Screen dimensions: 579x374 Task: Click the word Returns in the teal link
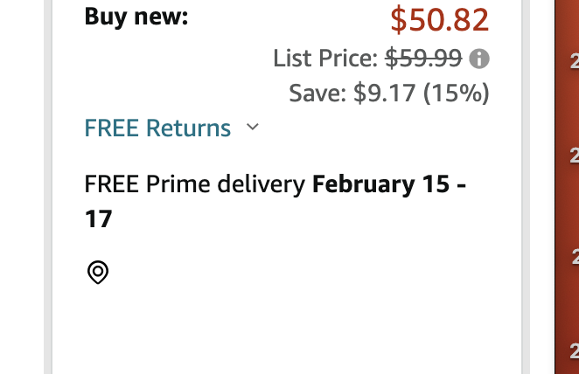click(188, 128)
